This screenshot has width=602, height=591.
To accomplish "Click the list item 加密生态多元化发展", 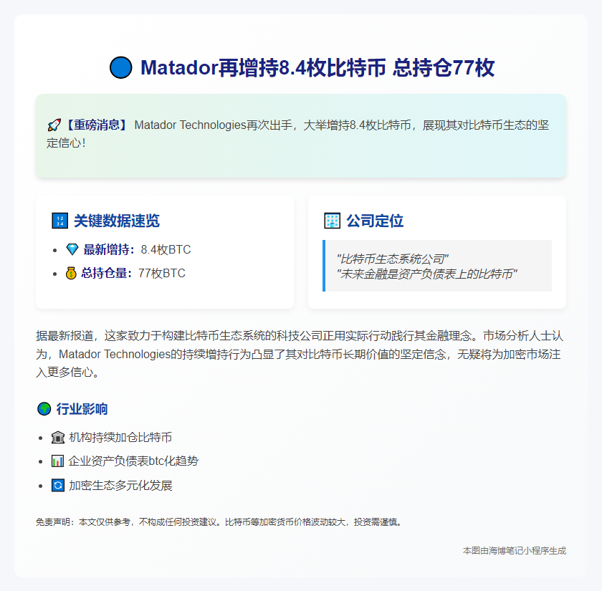I will coord(120,486).
